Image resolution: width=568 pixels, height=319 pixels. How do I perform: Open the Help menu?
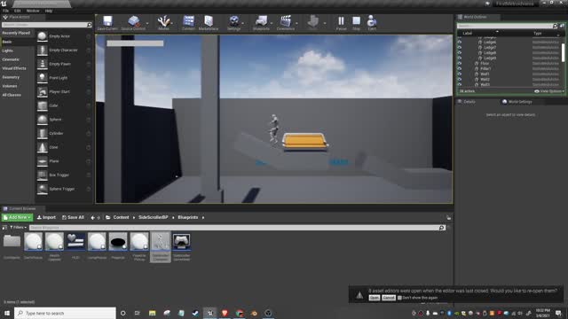[49, 11]
